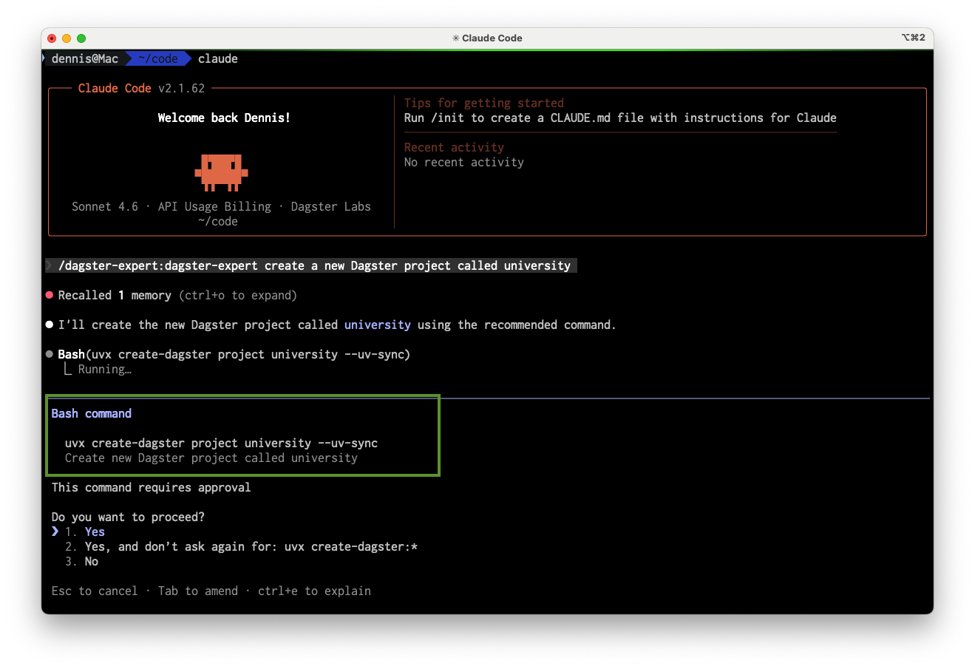Select option 1 Yes to proceed
Viewport: 975px width, 669px height.
(x=95, y=532)
